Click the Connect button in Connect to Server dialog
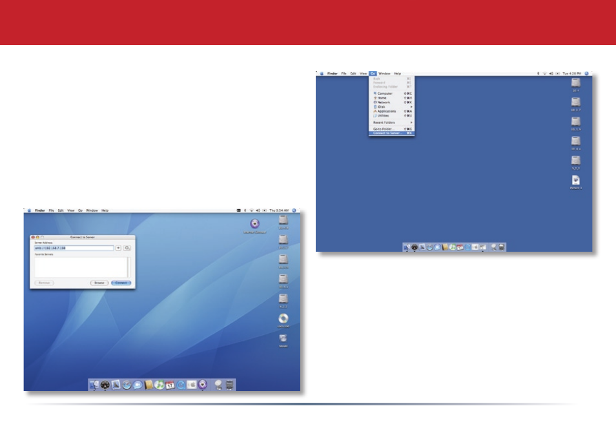The image size is (616, 426). click(121, 283)
